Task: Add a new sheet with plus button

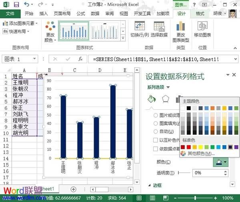Action: [x=73, y=189]
